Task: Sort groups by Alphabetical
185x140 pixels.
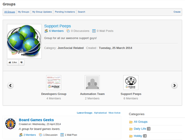Action: 100,113
